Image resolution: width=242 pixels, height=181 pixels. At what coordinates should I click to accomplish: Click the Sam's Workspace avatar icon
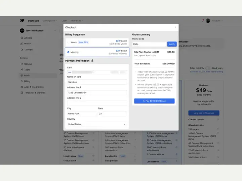pos(22,31)
